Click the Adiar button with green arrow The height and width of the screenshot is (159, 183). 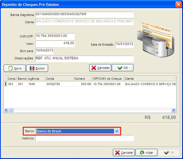pyautogui.click(x=146, y=153)
